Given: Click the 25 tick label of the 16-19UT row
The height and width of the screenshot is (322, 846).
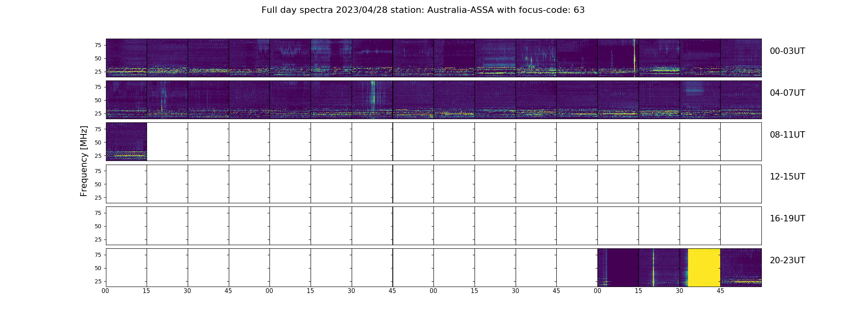Looking at the screenshot, I should [97, 240].
